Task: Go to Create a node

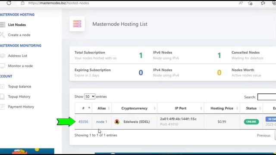Action: [x=19, y=35]
